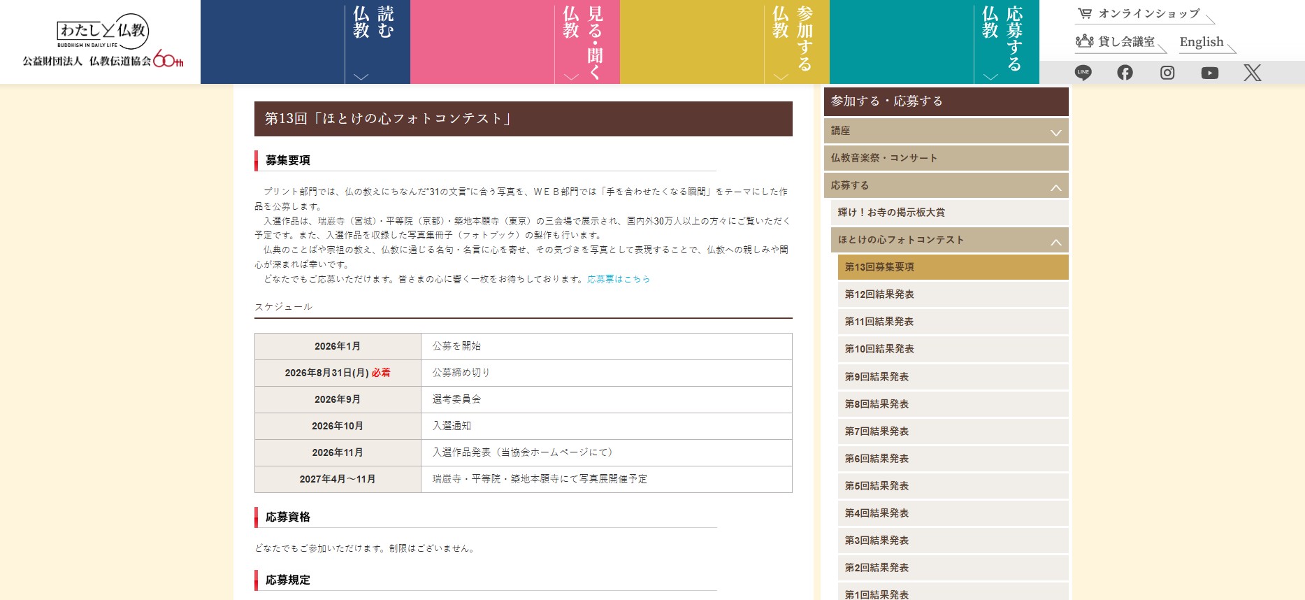Expand the 講座 sidebar section
The width and height of the screenshot is (1305, 600).
coord(1055,131)
